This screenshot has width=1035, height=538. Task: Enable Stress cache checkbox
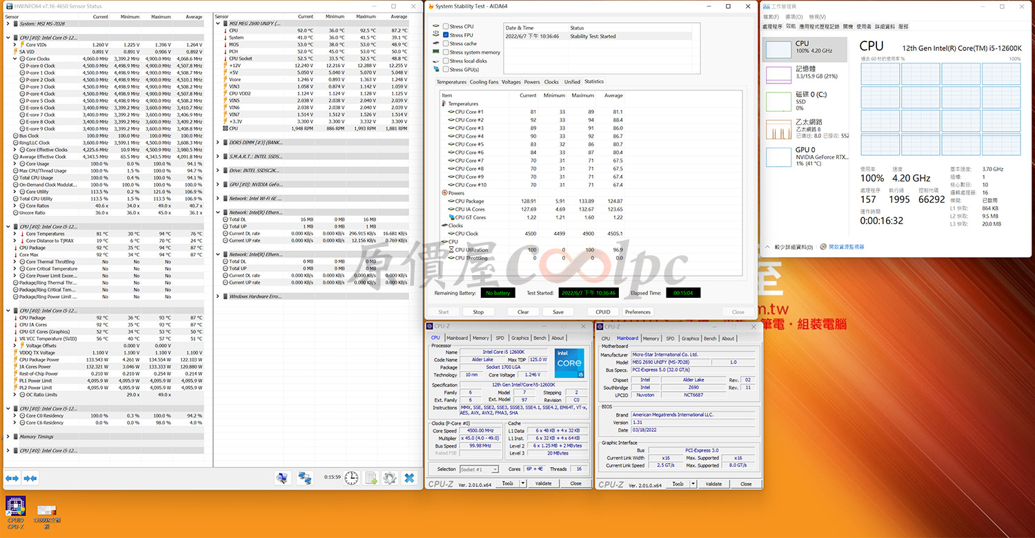click(446, 43)
